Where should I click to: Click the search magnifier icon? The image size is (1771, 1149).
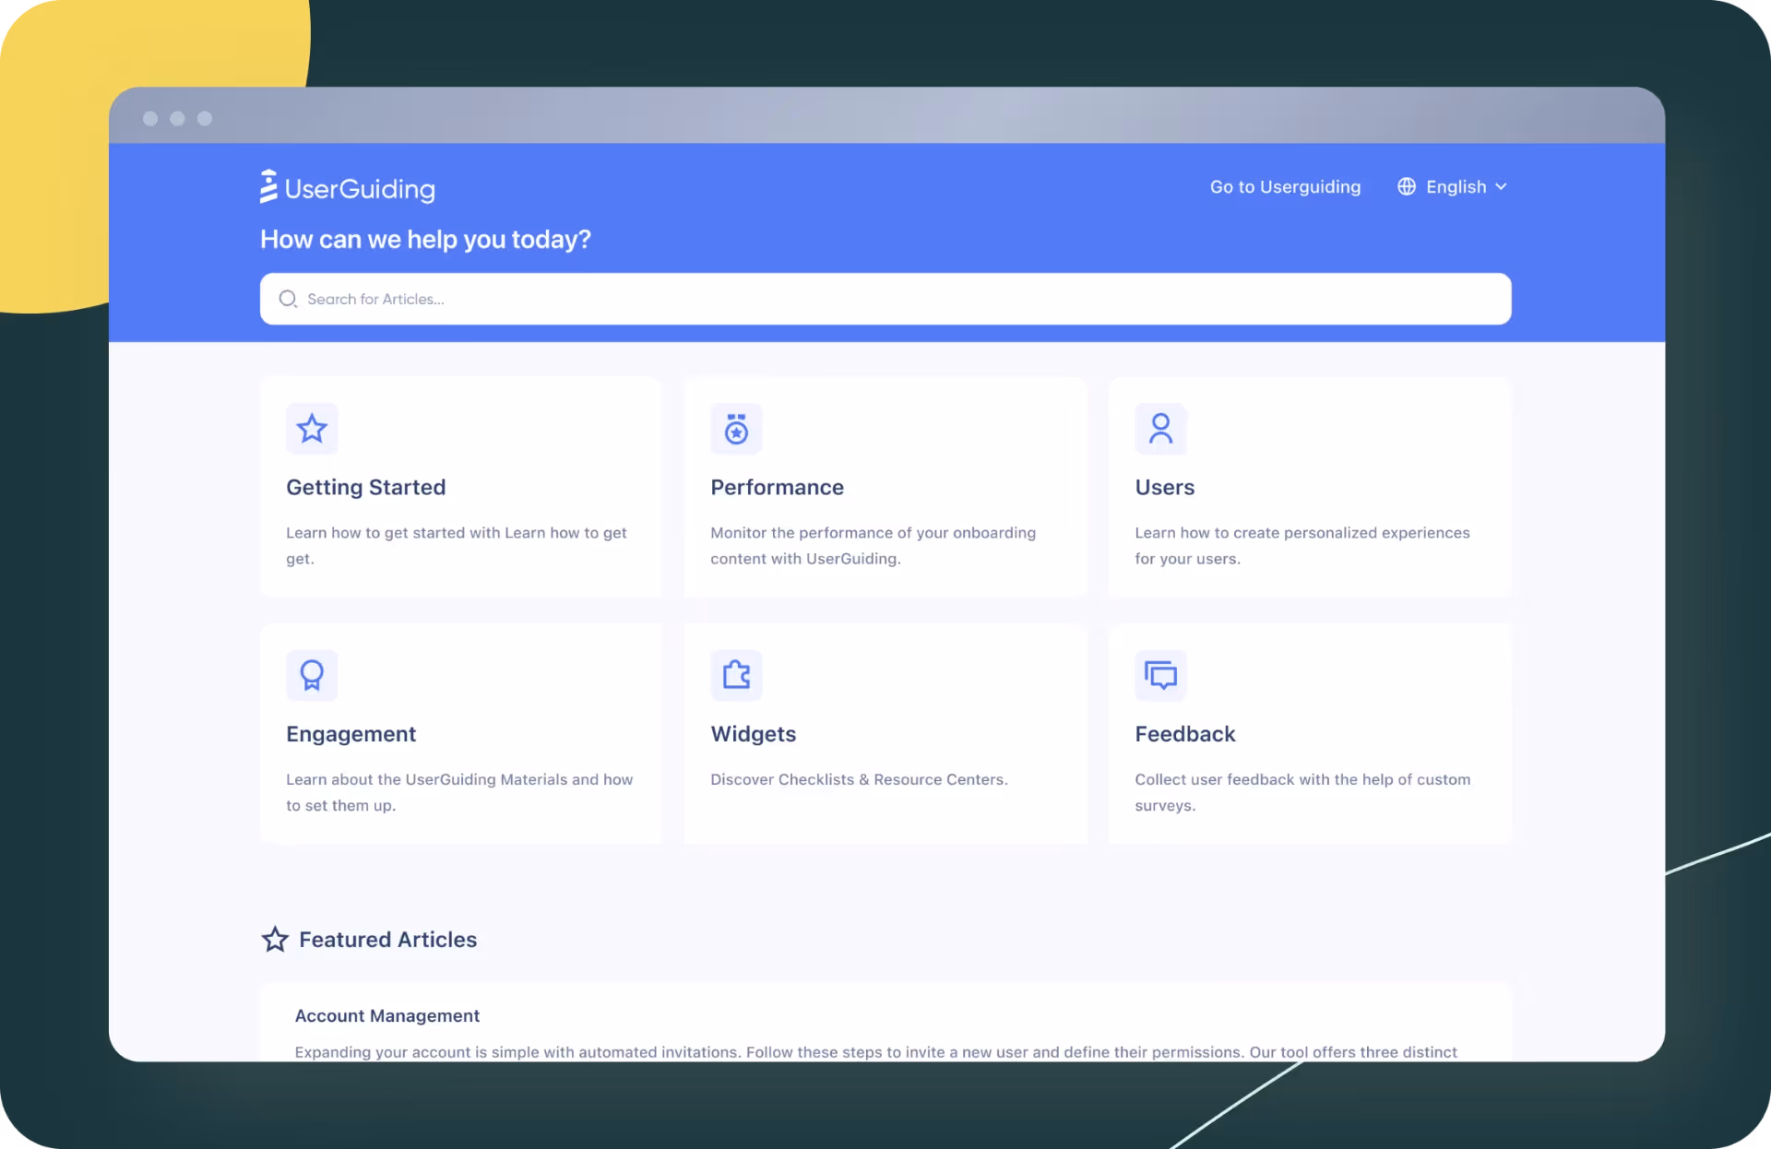[288, 299]
